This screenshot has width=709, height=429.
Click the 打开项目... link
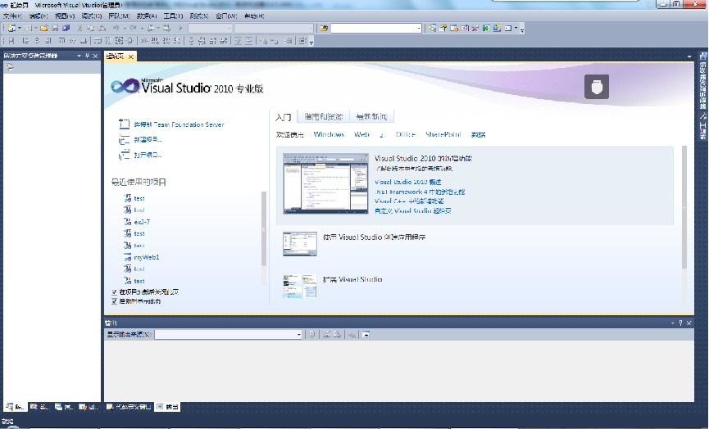click(x=148, y=155)
